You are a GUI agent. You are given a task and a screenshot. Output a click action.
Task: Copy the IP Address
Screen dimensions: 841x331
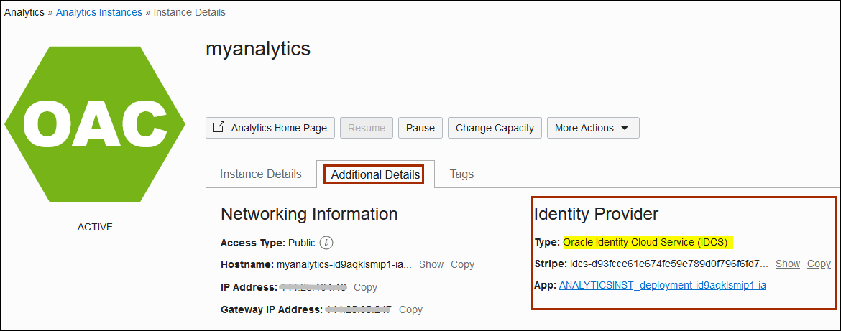click(365, 288)
